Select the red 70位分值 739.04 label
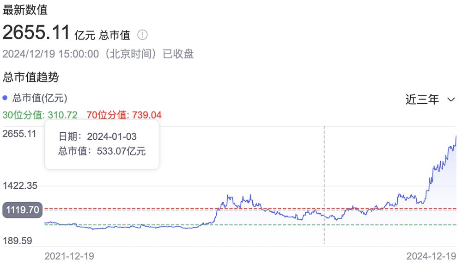 coord(124,115)
